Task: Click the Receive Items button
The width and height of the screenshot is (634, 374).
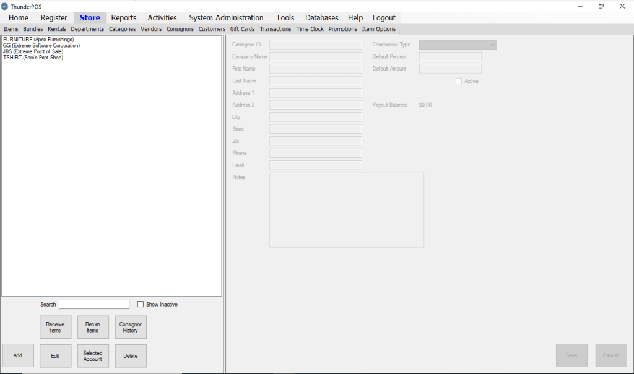Action: pyautogui.click(x=56, y=327)
